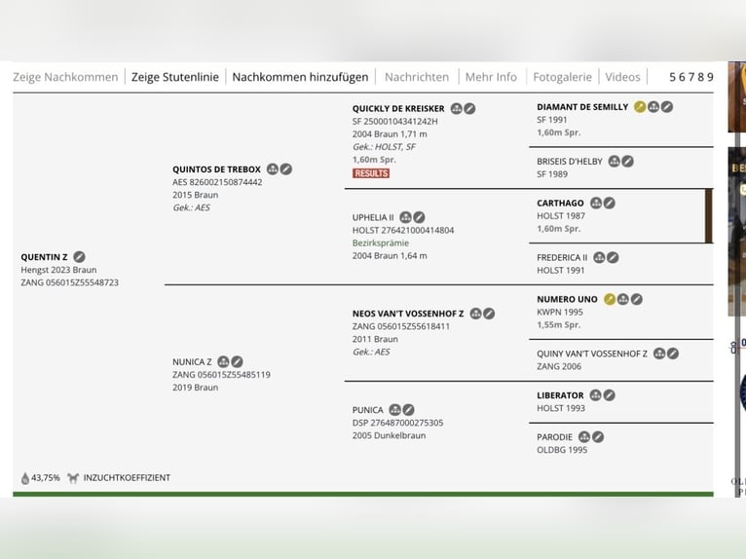The image size is (746, 559).
Task: Click the edit pencil for Uphelia II
Action: 419,217
